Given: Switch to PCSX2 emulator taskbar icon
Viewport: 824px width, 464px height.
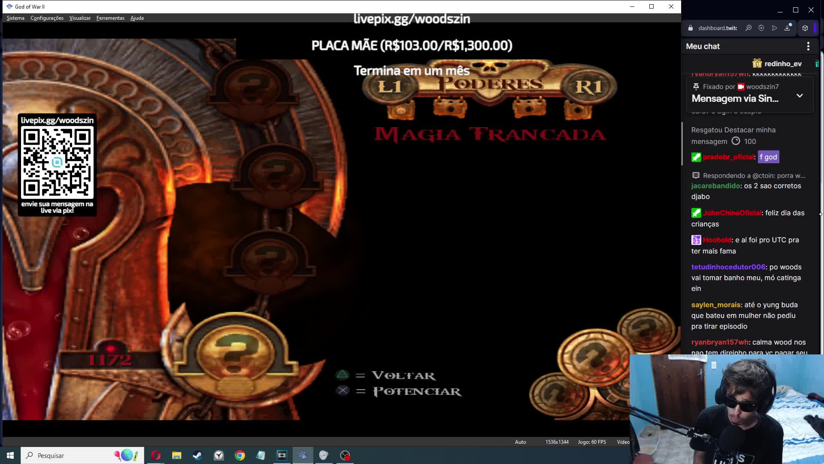Looking at the screenshot, I should click(303, 455).
